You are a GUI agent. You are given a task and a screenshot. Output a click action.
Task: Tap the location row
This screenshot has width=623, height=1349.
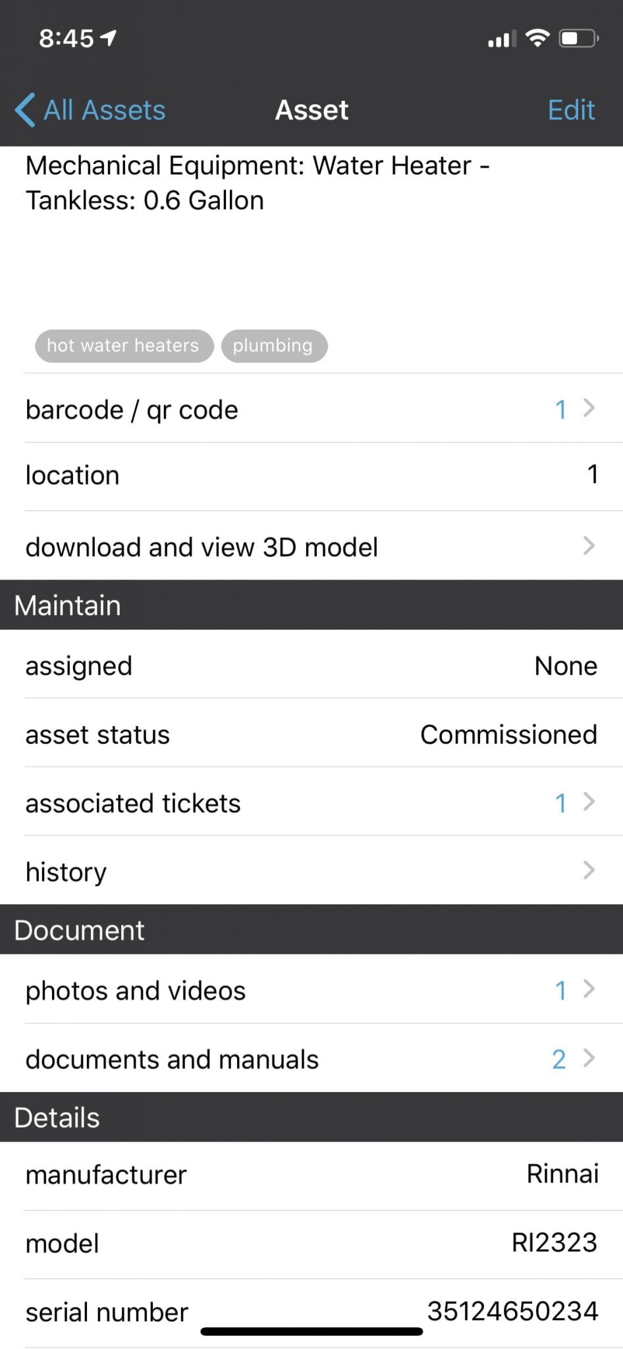(311, 476)
